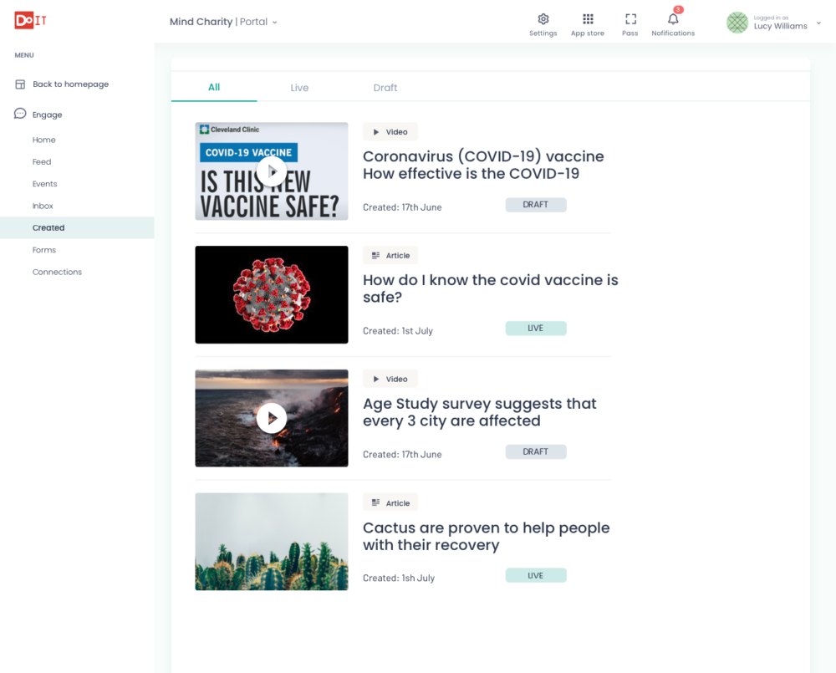Screen dimensions: 836x673
Task: Go back to homepage from sidebar
Action: tap(70, 84)
